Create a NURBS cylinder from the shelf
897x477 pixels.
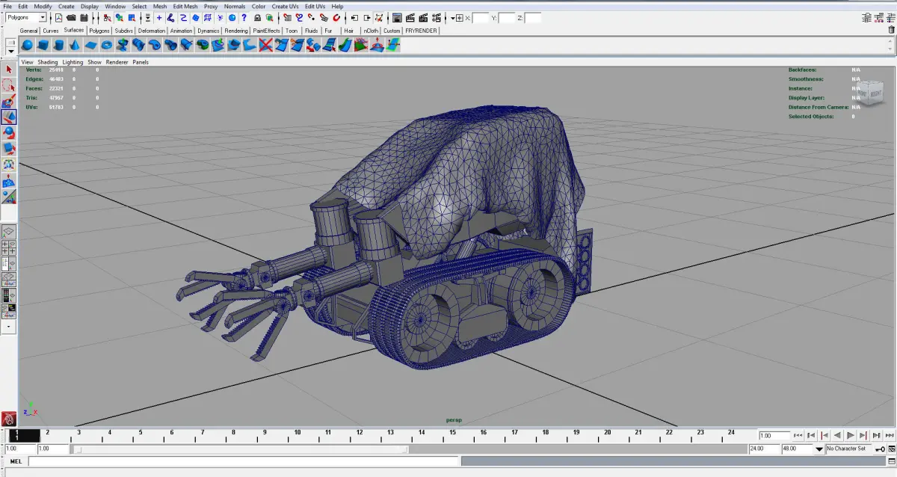click(58, 45)
